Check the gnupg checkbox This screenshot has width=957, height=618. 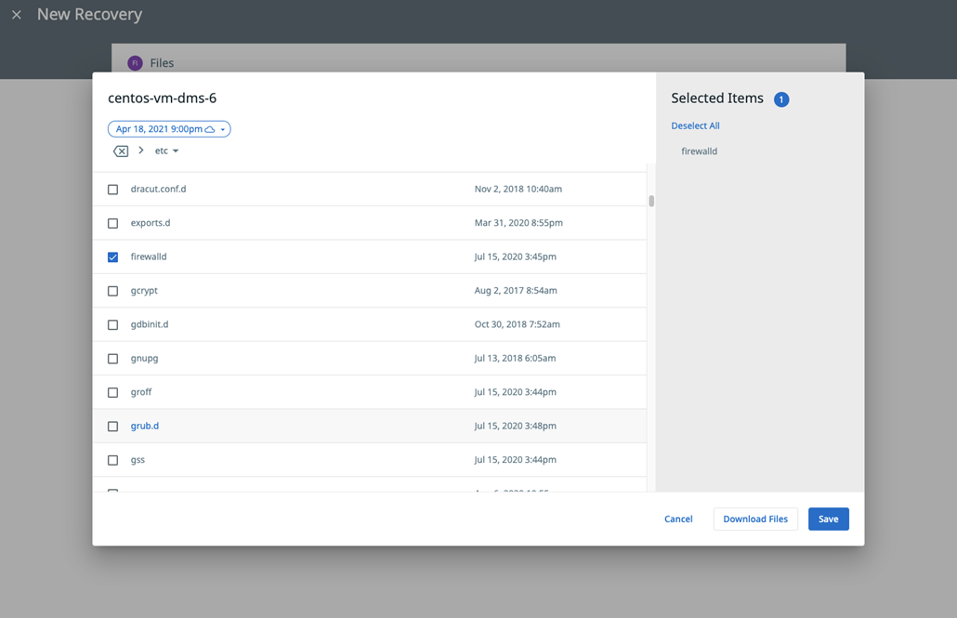coord(113,359)
